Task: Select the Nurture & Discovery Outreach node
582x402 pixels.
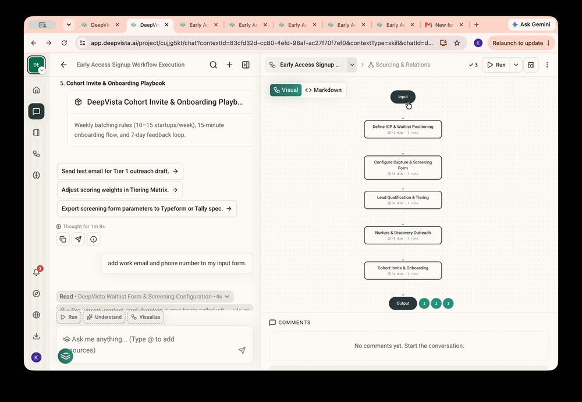Action: tap(403, 236)
